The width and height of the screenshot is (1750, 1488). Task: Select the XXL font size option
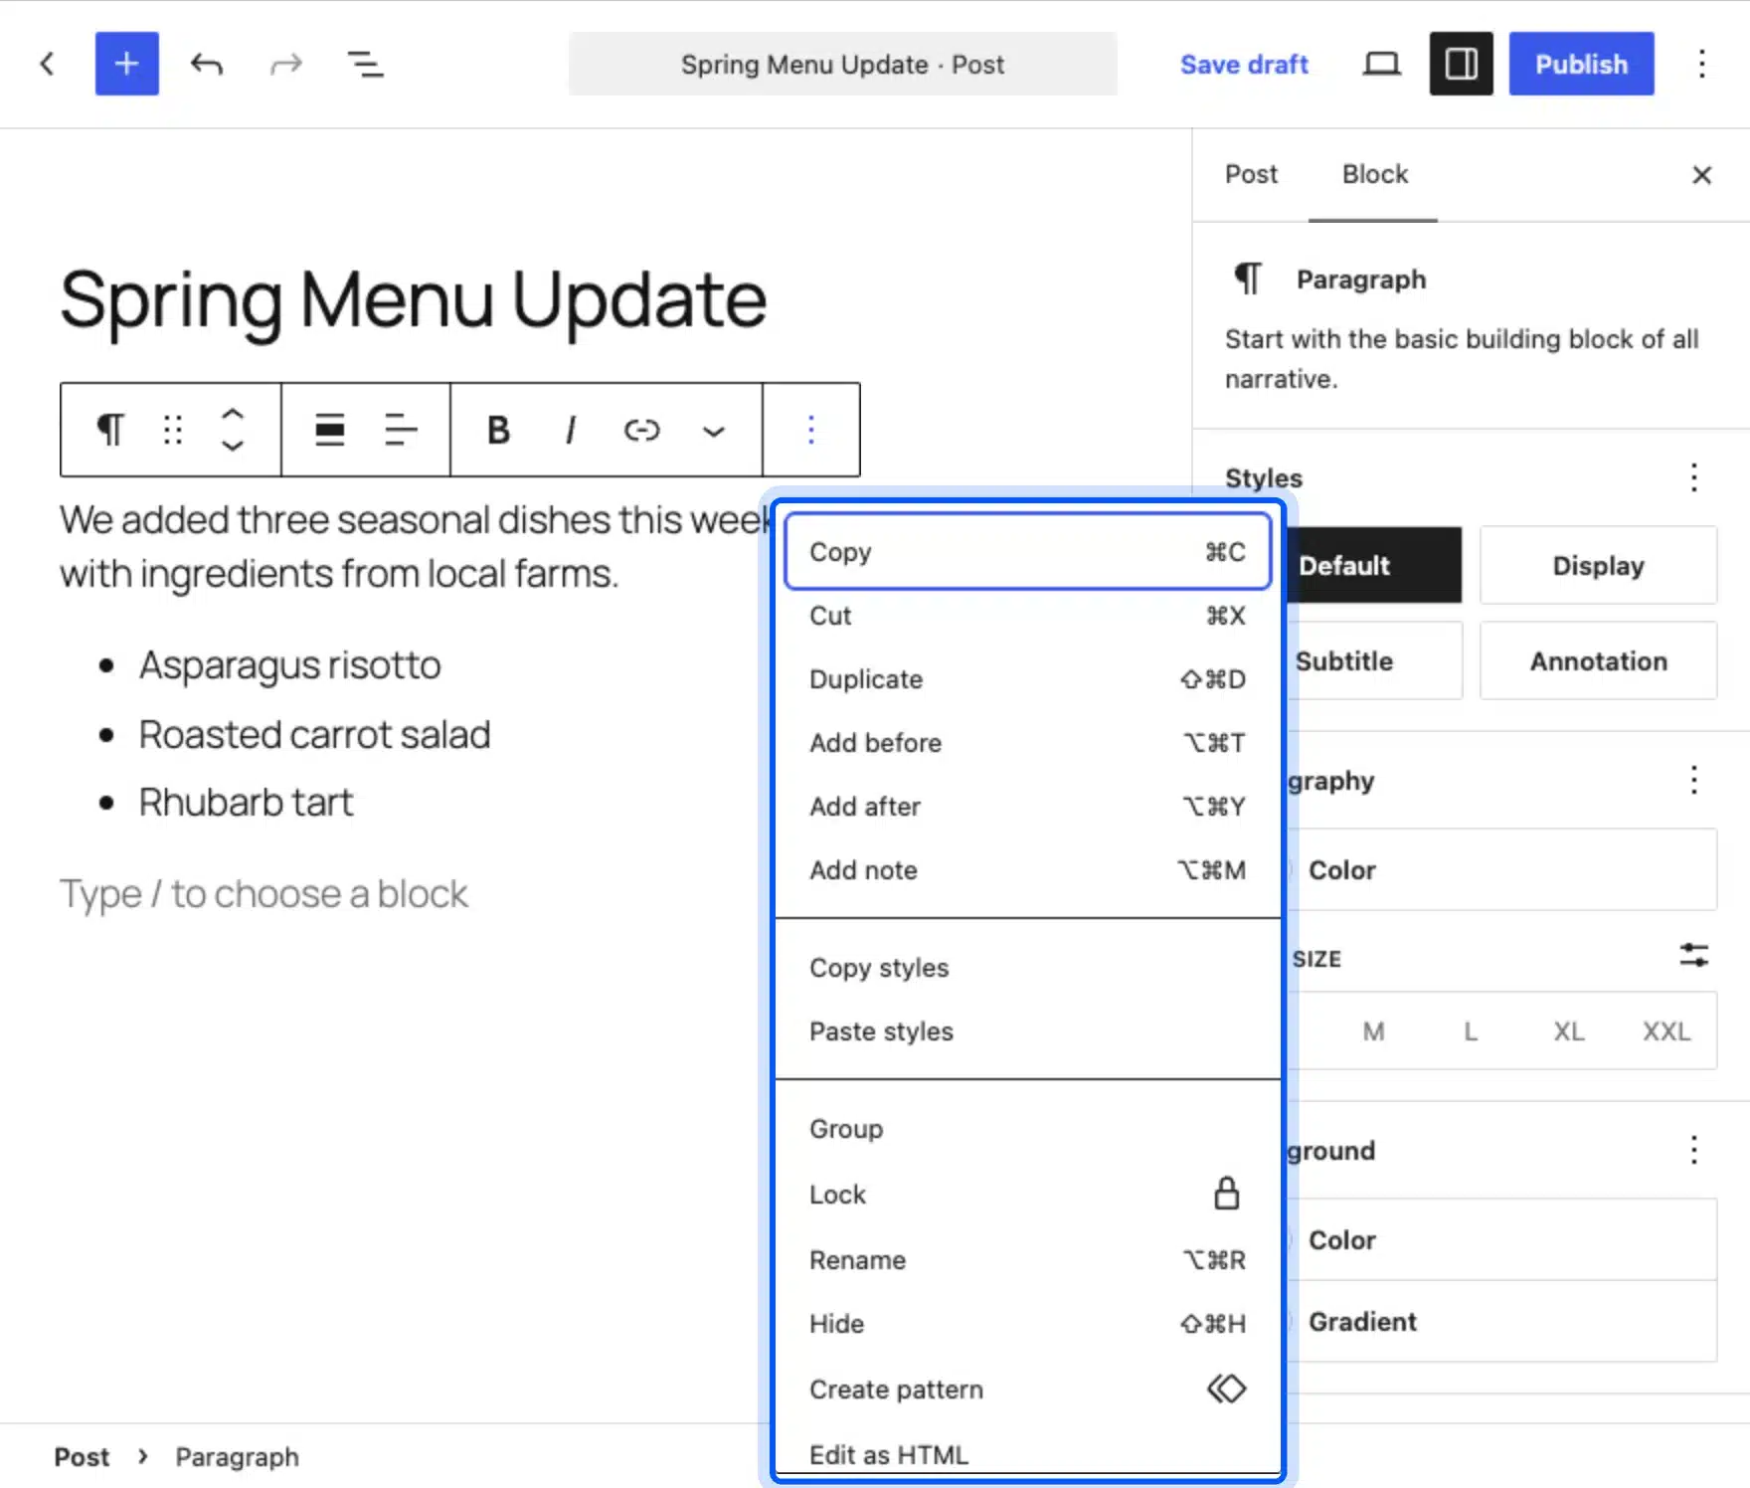pos(1665,1031)
